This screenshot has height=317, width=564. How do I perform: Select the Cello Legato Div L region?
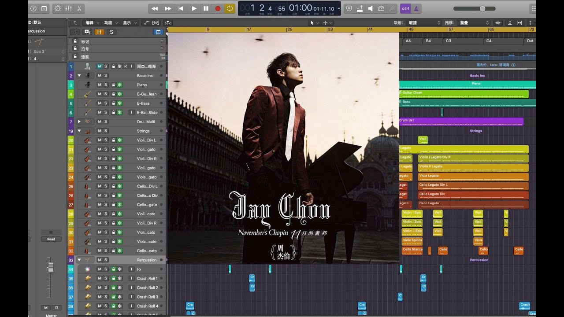(473, 186)
